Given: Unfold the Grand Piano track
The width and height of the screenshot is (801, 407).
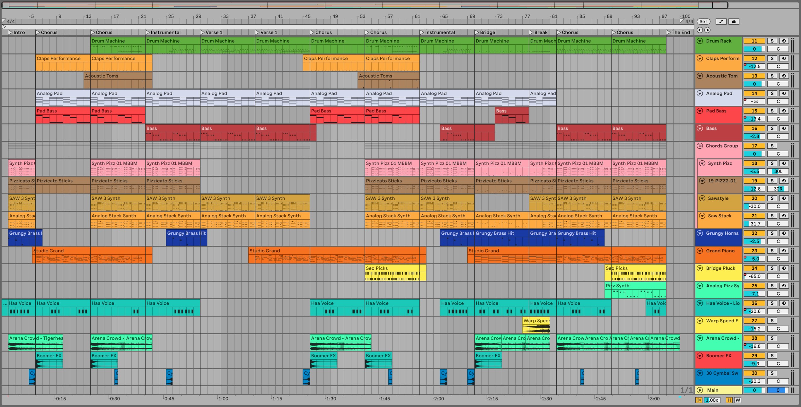Looking at the screenshot, I should pyautogui.click(x=700, y=251).
